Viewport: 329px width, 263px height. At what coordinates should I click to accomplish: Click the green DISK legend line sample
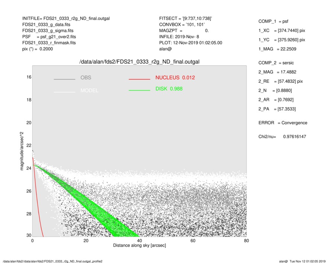click(x=139, y=90)
